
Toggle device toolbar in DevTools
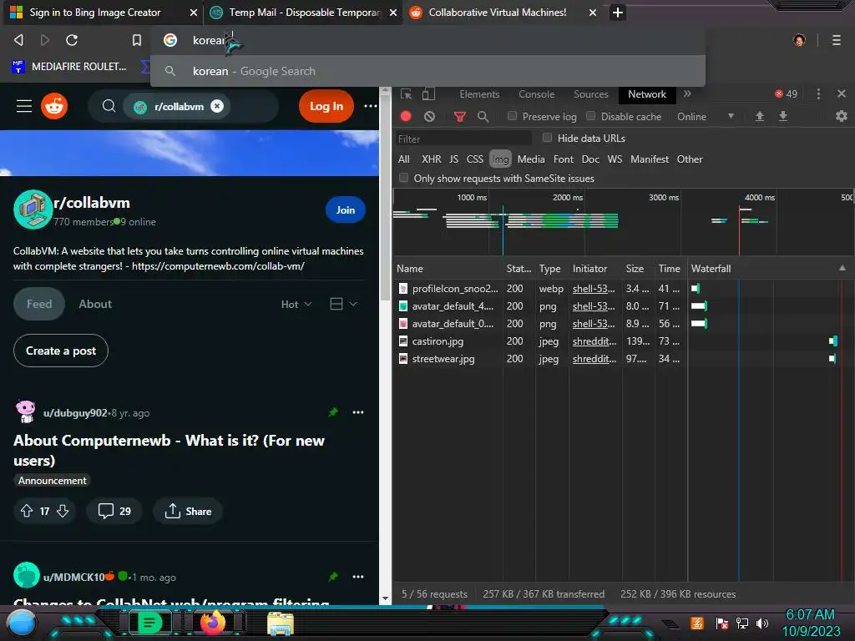428,94
